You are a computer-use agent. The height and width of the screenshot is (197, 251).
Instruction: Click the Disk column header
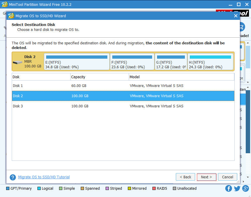tap(41, 77)
